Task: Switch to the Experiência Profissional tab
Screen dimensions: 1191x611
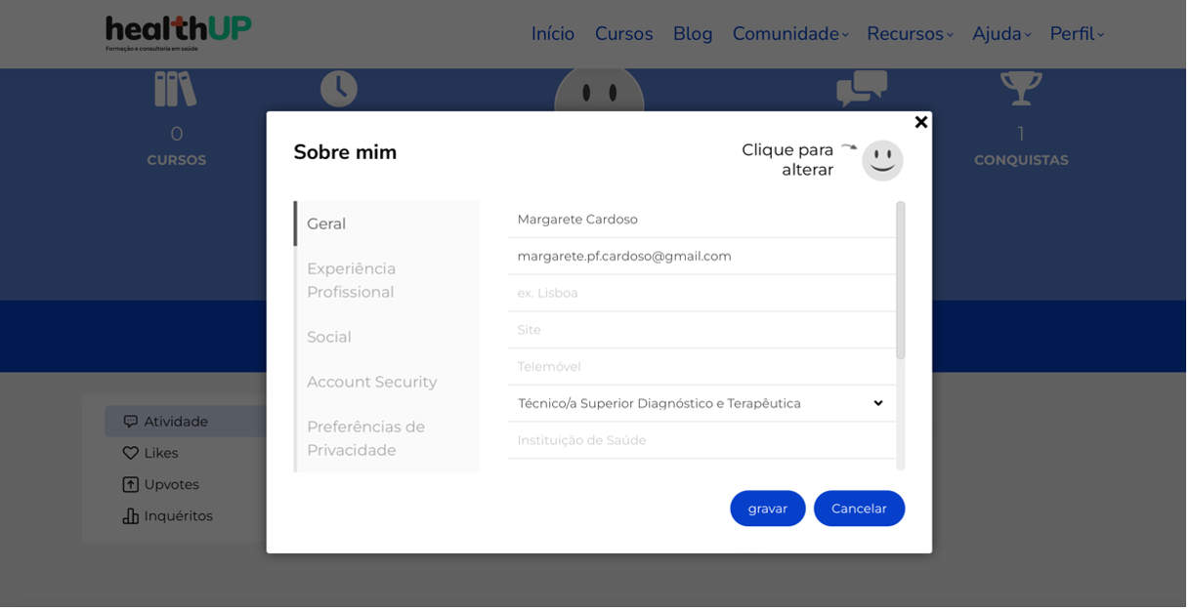Action: (x=353, y=281)
